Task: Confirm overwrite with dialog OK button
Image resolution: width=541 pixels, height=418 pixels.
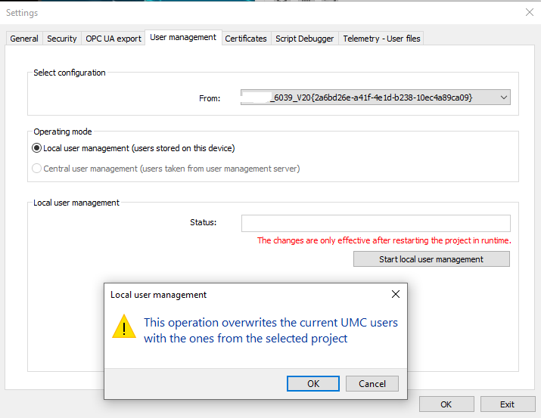Action: [313, 384]
